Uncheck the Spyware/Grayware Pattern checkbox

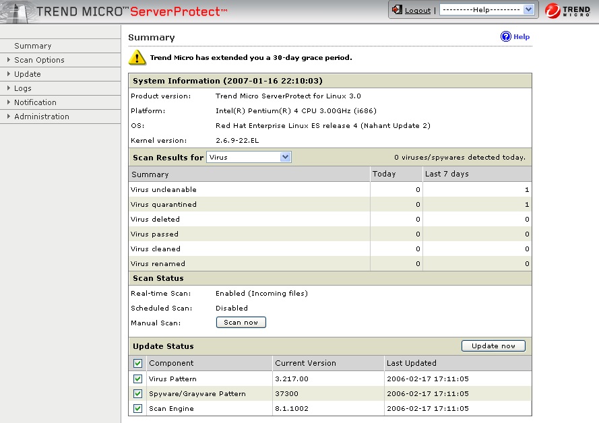click(138, 394)
